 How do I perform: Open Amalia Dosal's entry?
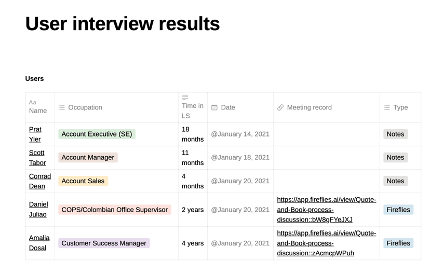pyautogui.click(x=39, y=243)
